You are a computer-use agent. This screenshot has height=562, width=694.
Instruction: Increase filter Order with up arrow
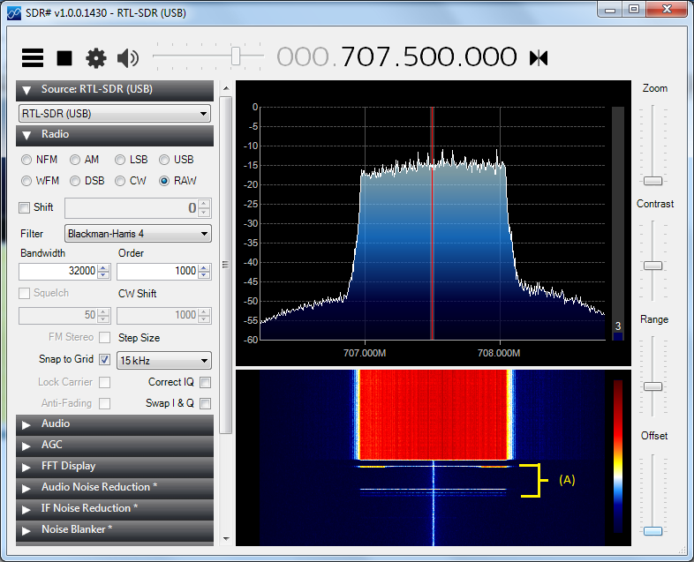(x=204, y=267)
